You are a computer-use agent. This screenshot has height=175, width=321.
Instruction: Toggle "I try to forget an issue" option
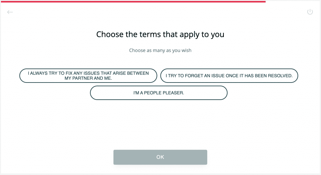[229, 76]
